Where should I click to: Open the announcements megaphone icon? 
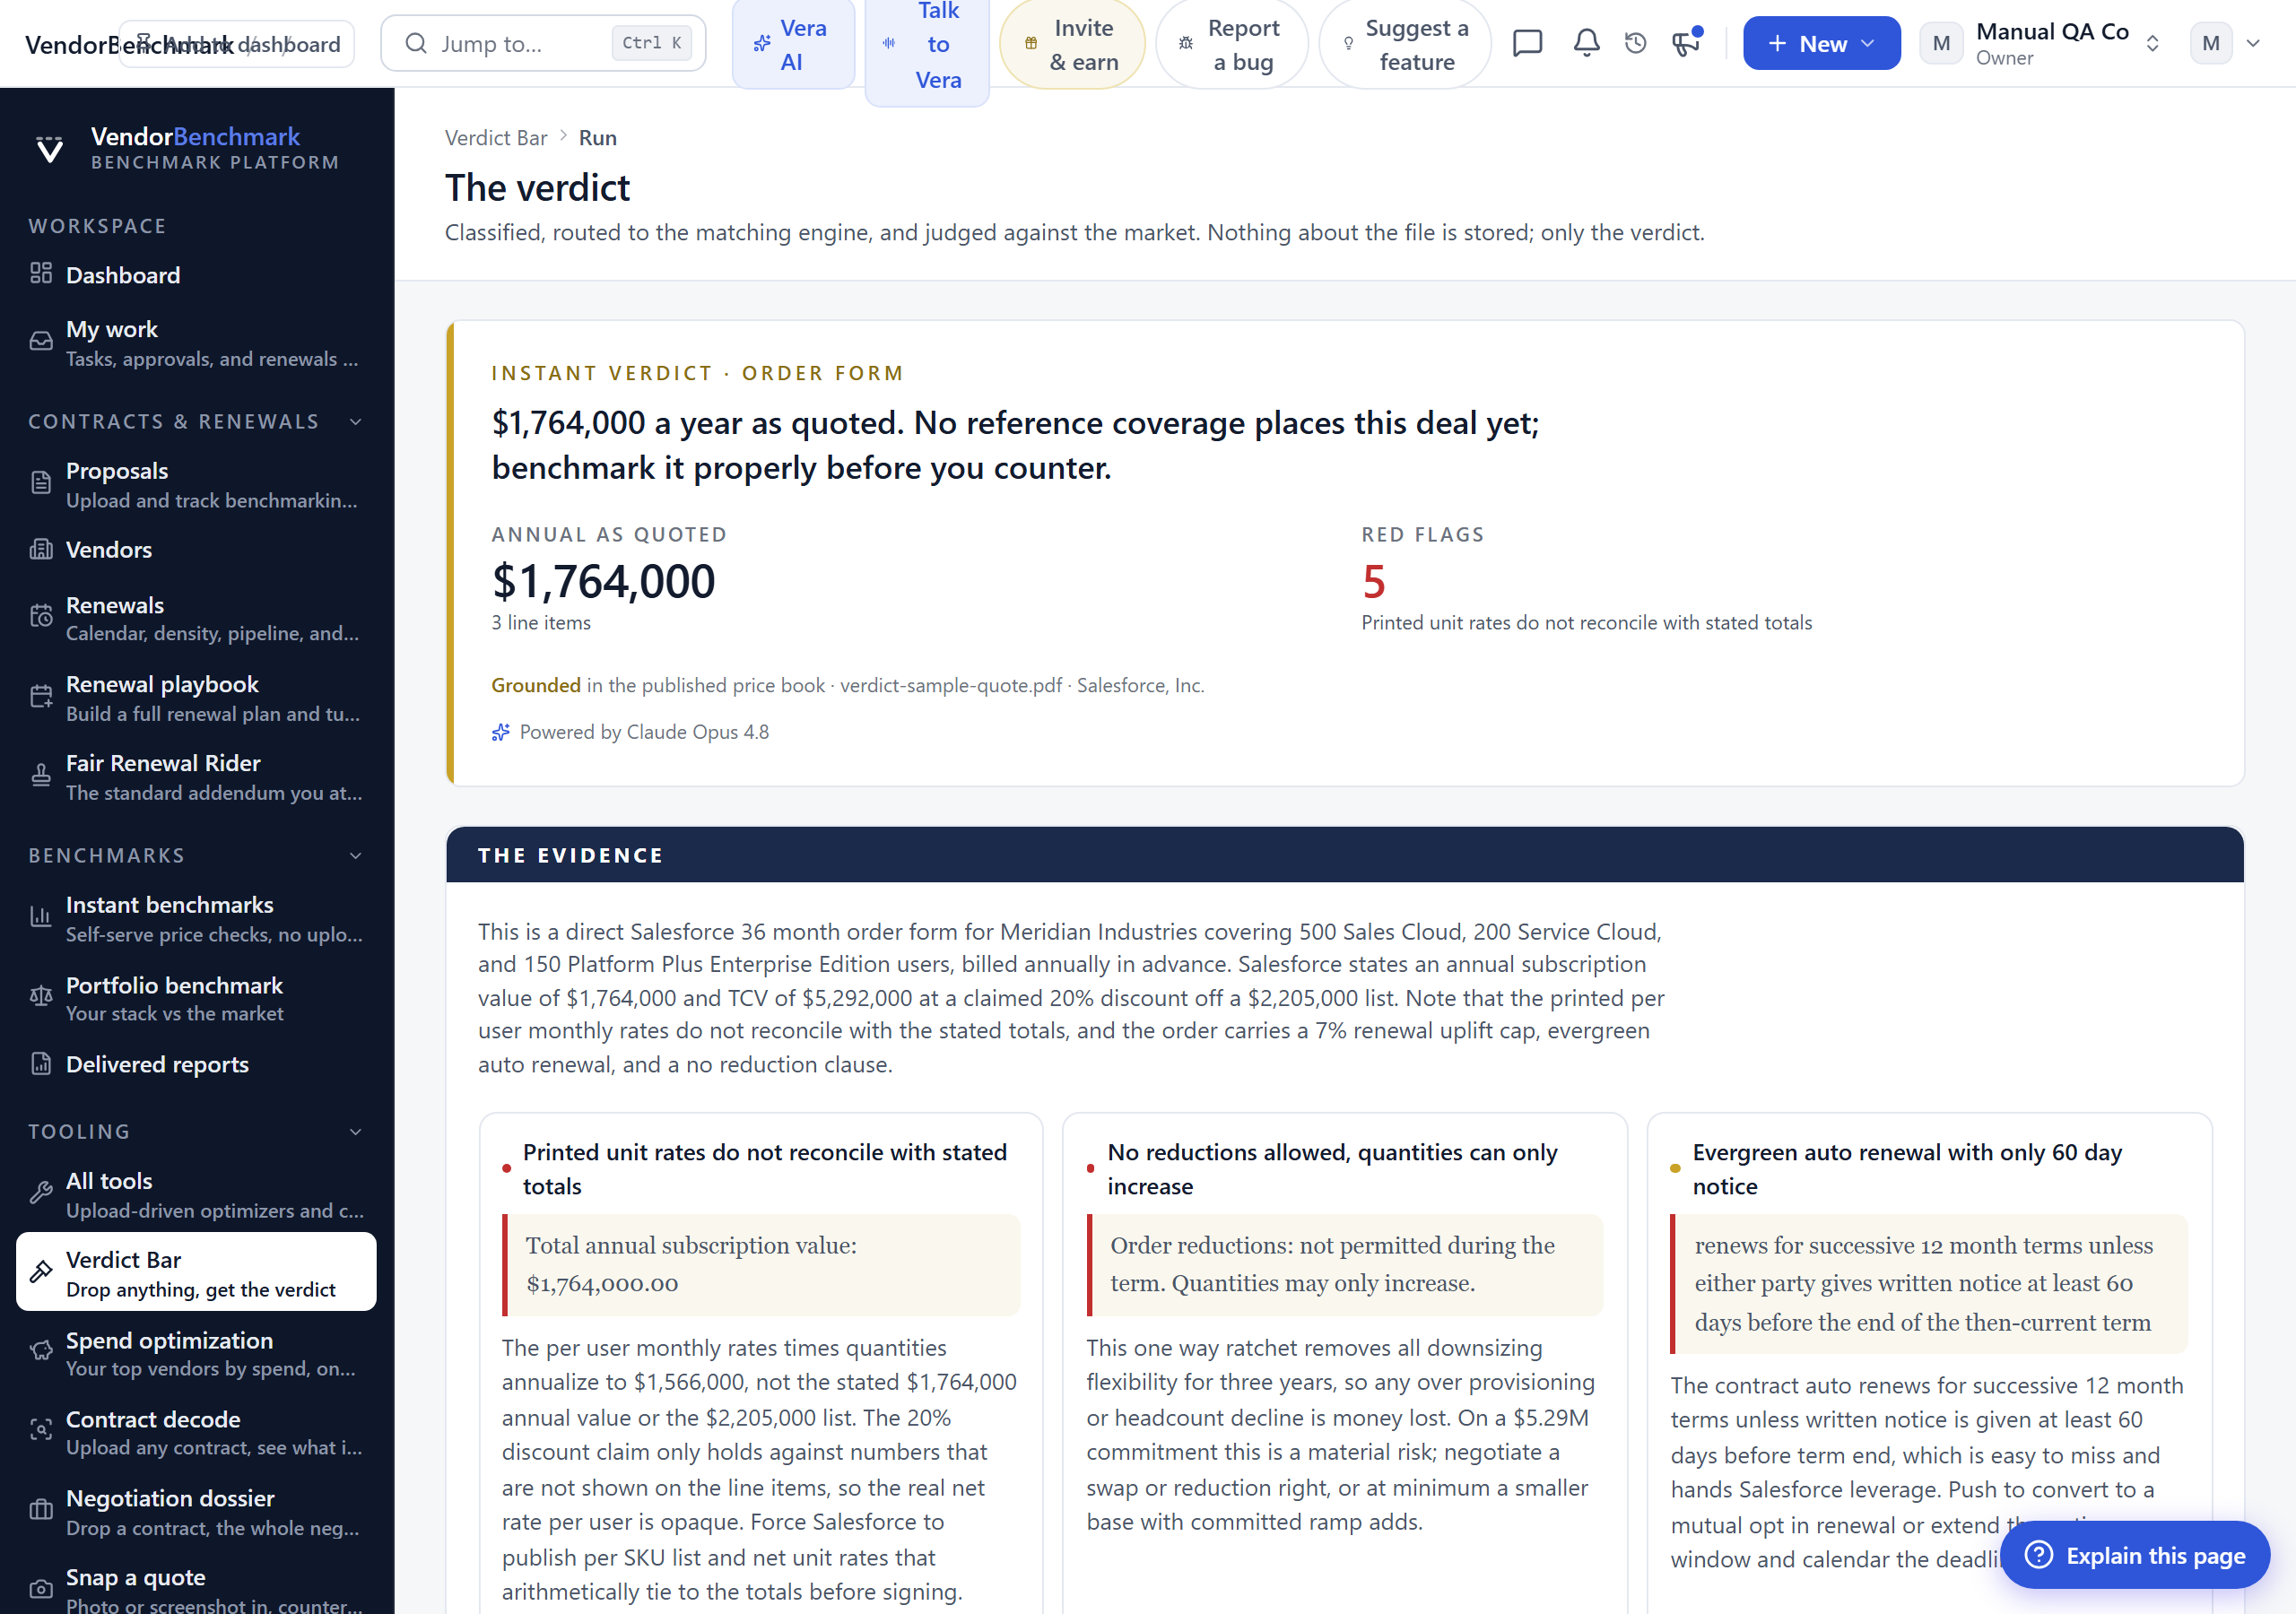tap(1686, 43)
